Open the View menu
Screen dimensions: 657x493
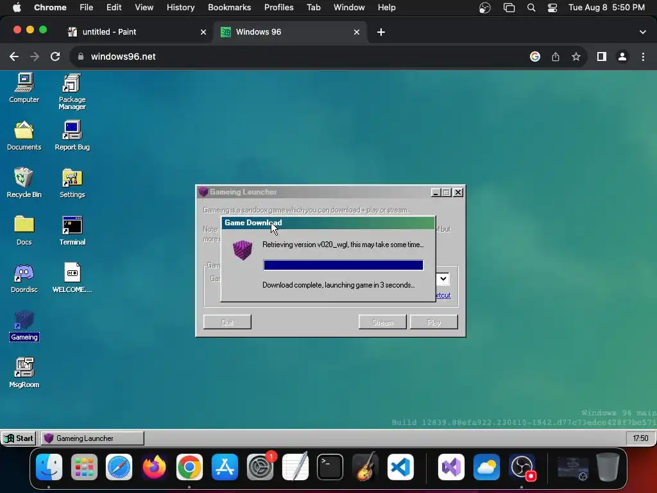[144, 8]
